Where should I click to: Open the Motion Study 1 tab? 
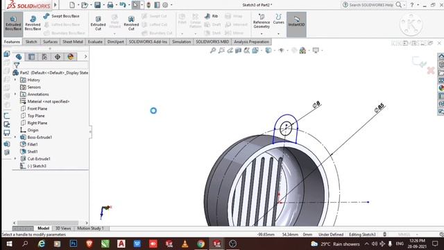click(x=91, y=228)
